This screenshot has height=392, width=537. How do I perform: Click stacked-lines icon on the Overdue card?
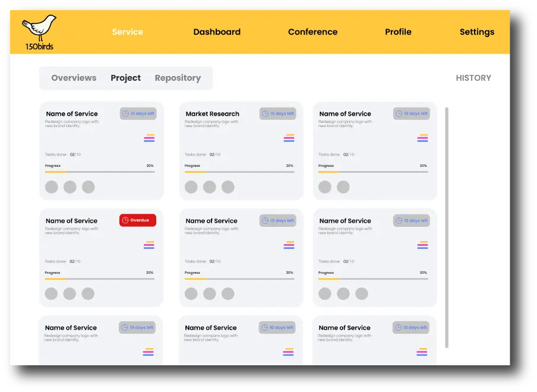[x=149, y=245]
